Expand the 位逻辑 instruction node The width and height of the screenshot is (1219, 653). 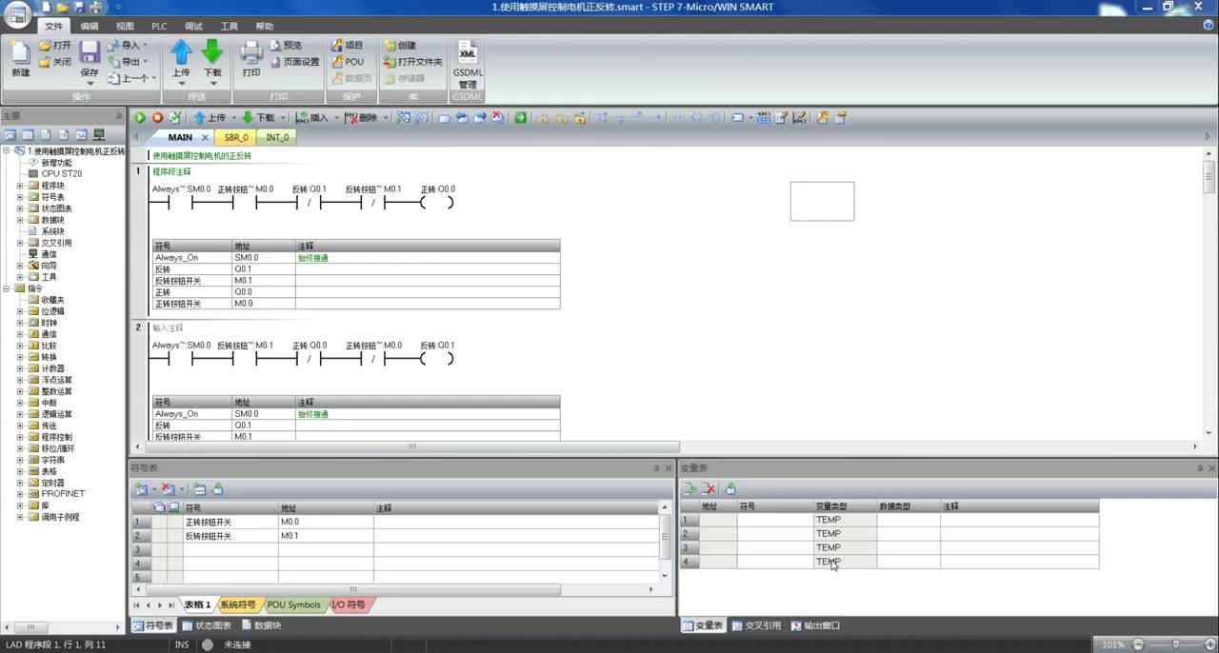[20, 311]
